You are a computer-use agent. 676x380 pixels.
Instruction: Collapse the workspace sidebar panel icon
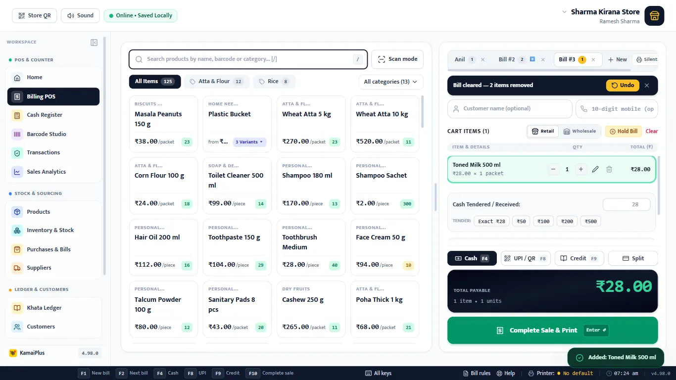click(94, 43)
